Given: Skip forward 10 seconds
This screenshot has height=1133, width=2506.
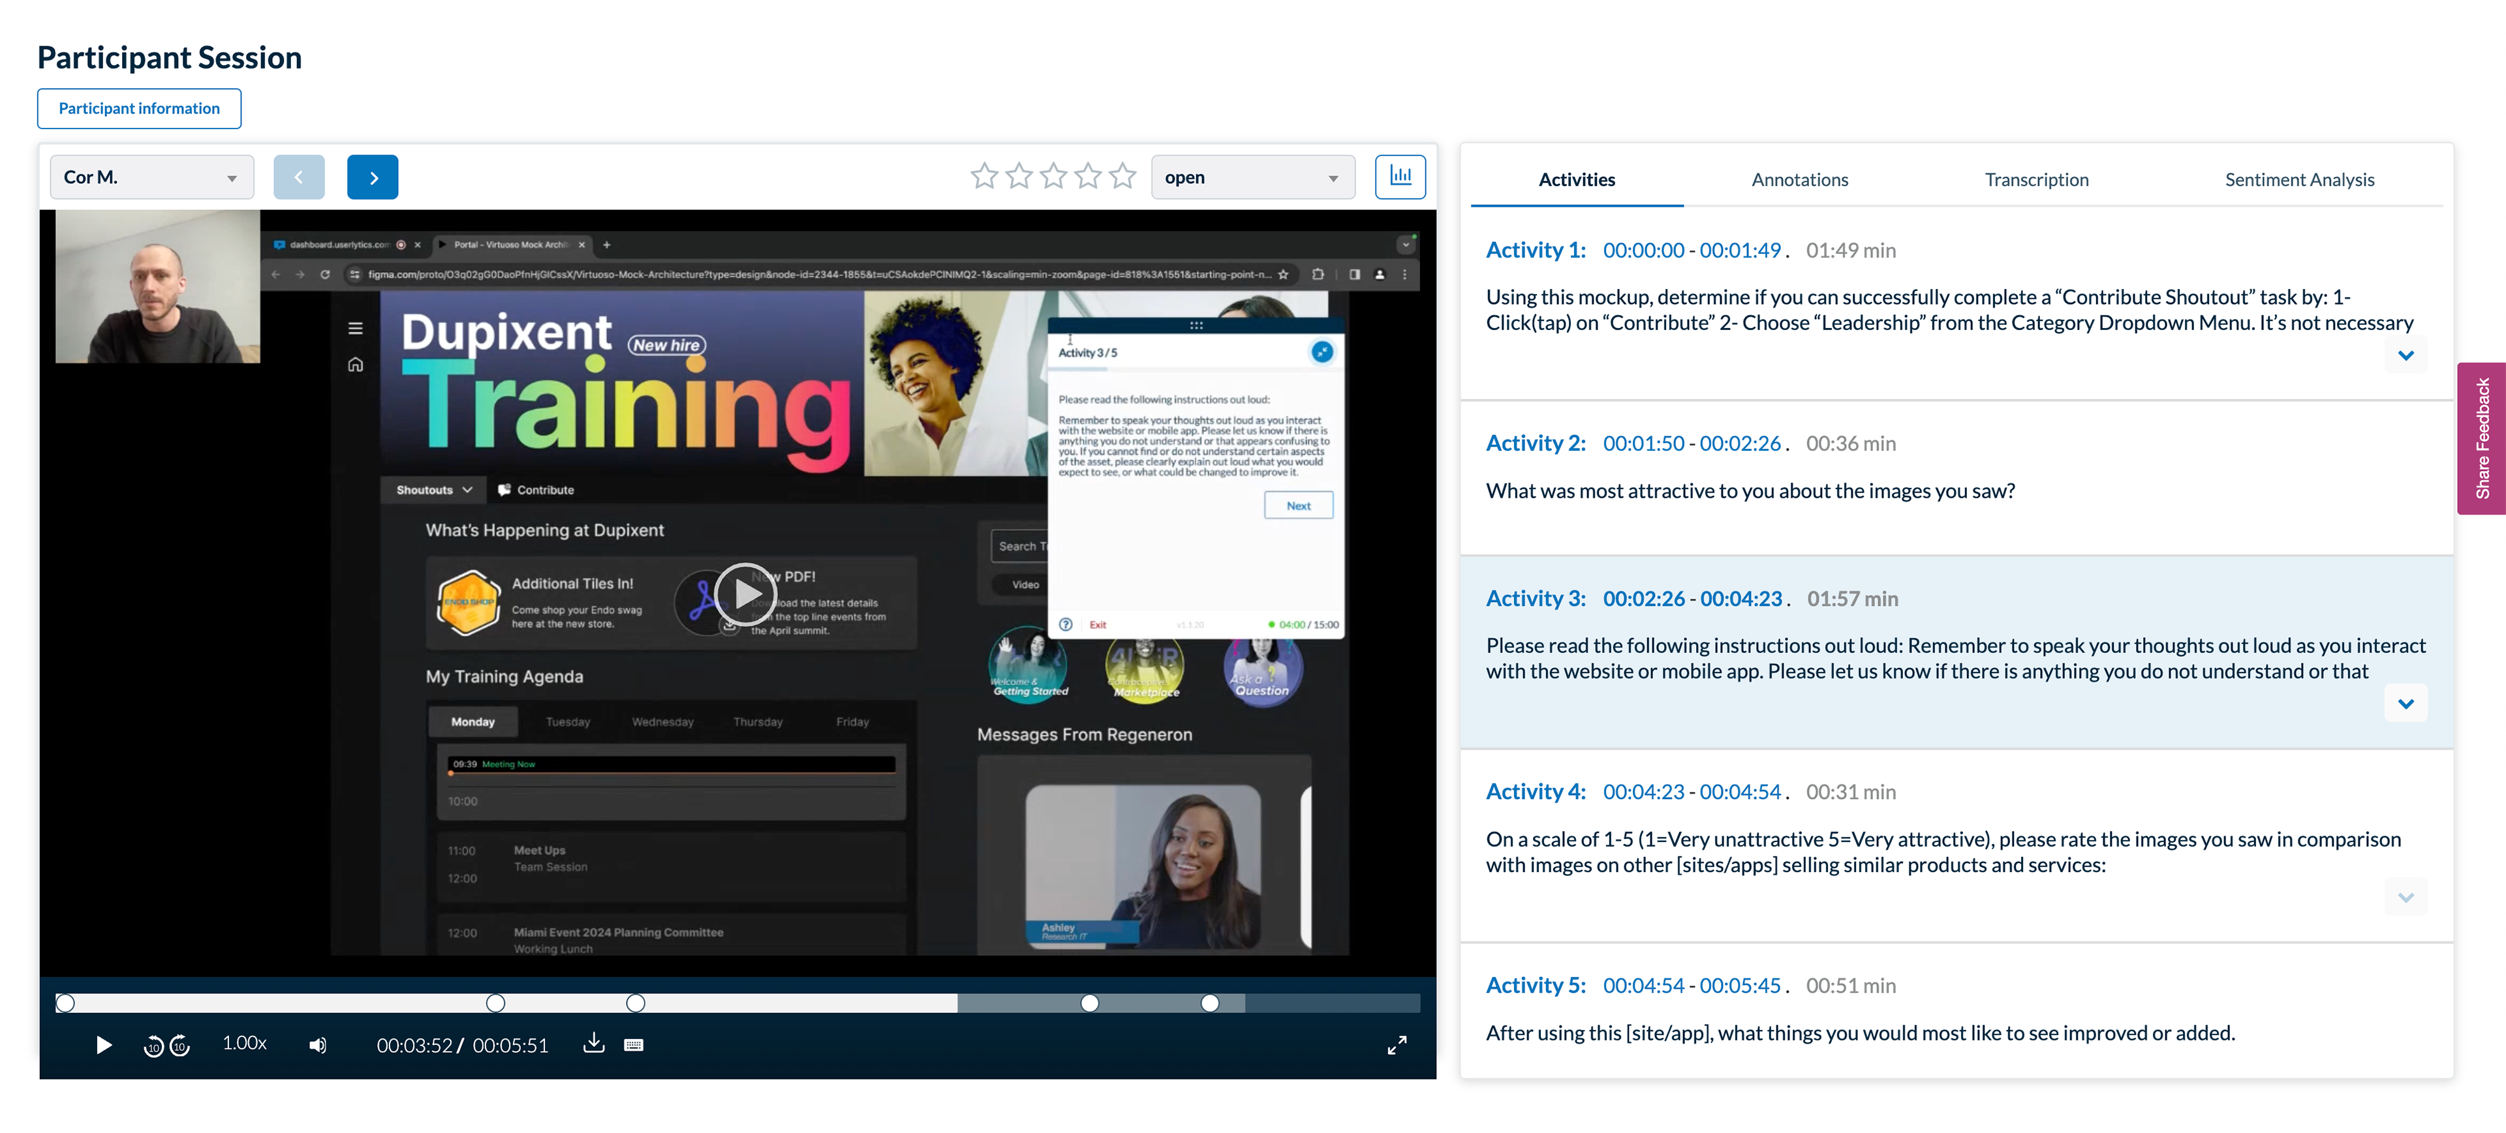Looking at the screenshot, I should (180, 1046).
